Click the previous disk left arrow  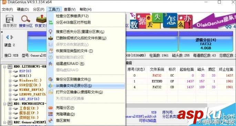(x=7, y=37)
